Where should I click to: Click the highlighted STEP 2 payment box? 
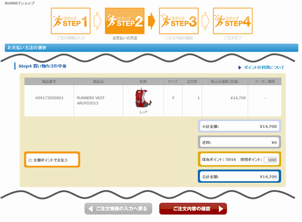[125, 21]
